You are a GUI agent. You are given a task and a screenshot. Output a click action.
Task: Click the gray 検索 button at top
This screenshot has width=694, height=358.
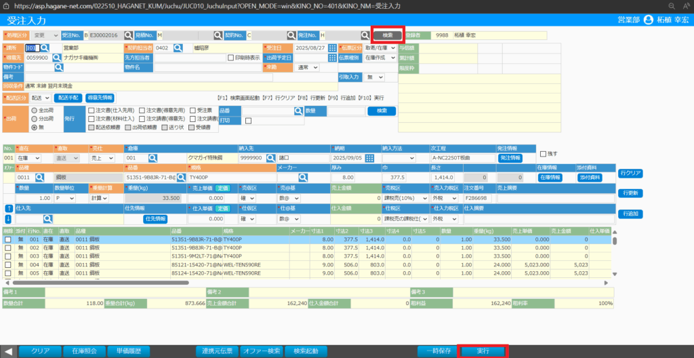point(387,35)
